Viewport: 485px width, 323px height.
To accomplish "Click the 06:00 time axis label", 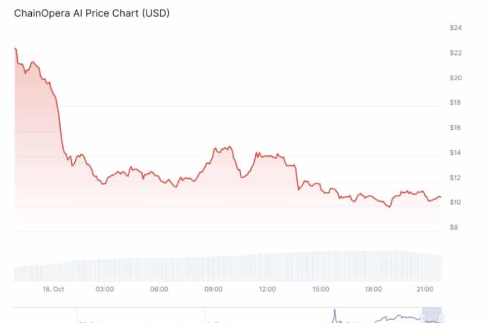I will [159, 289].
